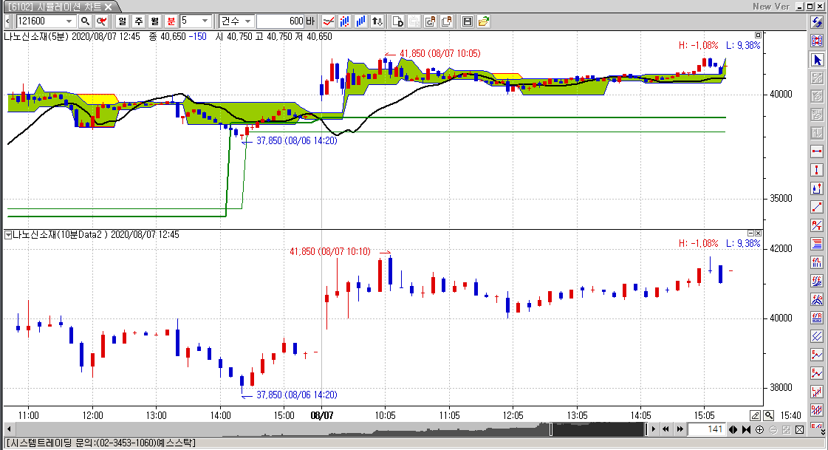Screen dimensions: 828x450
Task: Click the zoom-in plus circle icon
Action: pyautogui.click(x=759, y=429)
